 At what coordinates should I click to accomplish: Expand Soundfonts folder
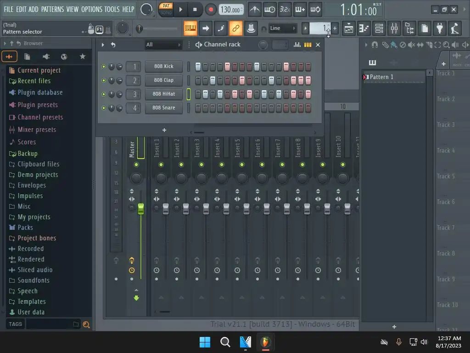[33, 280]
